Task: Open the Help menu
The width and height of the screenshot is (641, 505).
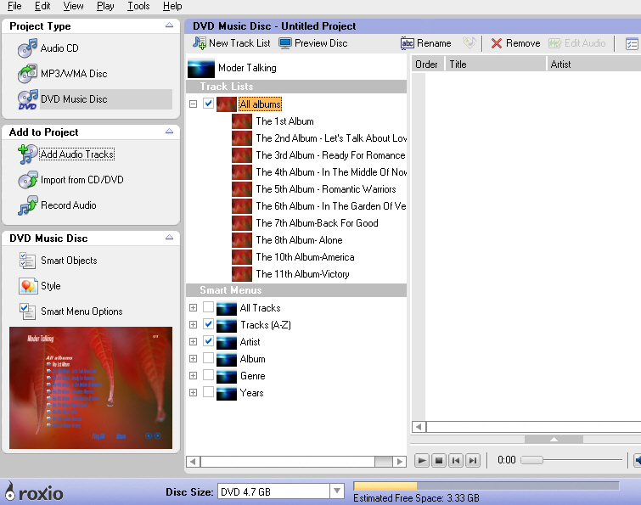Action: click(172, 6)
